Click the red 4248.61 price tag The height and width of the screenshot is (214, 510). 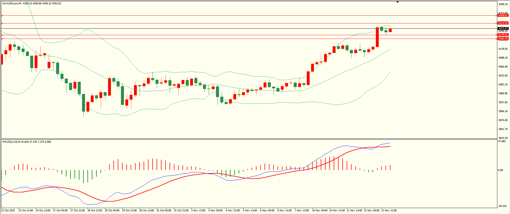[x=503, y=15]
